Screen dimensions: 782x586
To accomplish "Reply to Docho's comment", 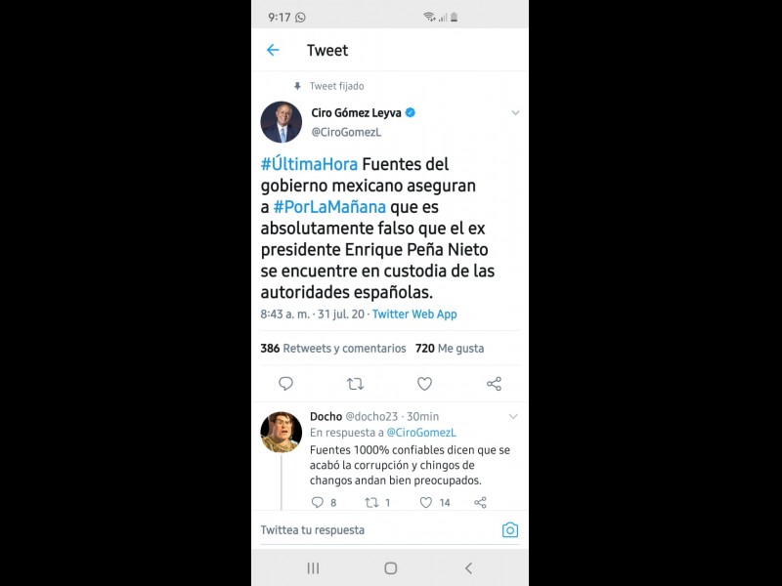I will (x=317, y=502).
